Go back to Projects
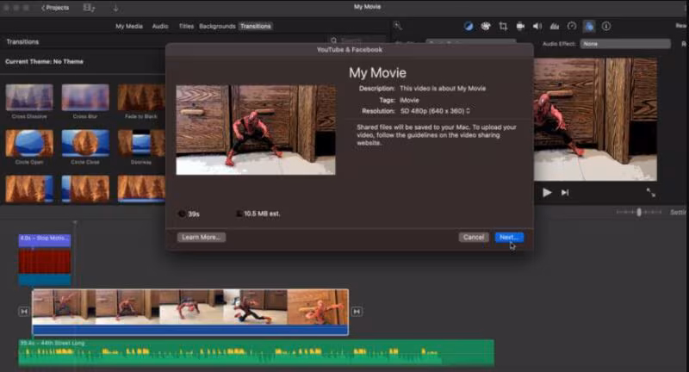Screen dimensions: 689x372 point(55,8)
